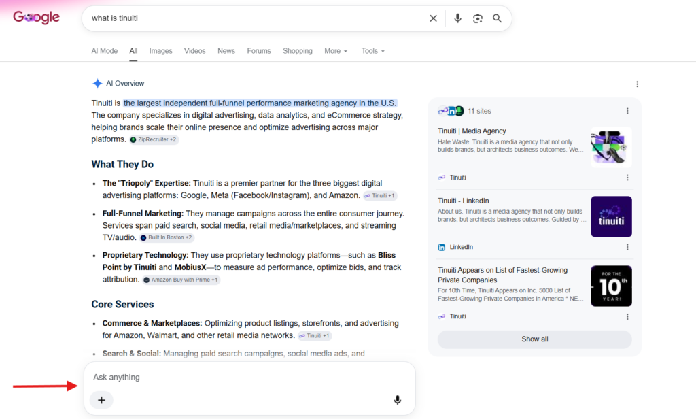
Task: Open Google Lens image search icon
Action: (478, 18)
